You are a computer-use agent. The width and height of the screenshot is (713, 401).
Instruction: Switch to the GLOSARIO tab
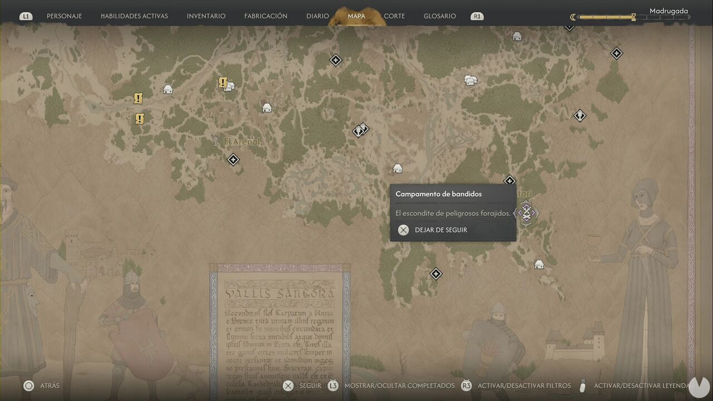(x=439, y=16)
